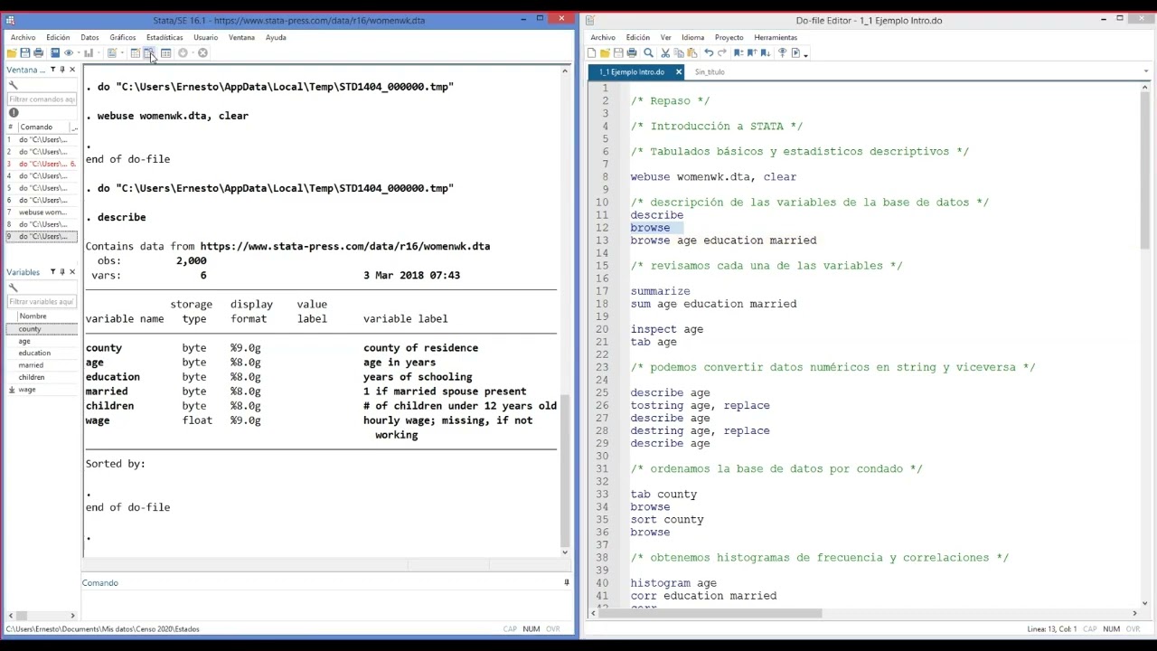Toggle the pin on the Comando panel

point(567,582)
